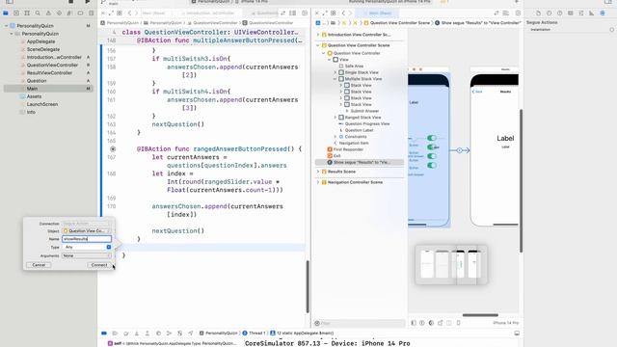
Task: Select Show segue "Results" outline row
Action: (360, 162)
